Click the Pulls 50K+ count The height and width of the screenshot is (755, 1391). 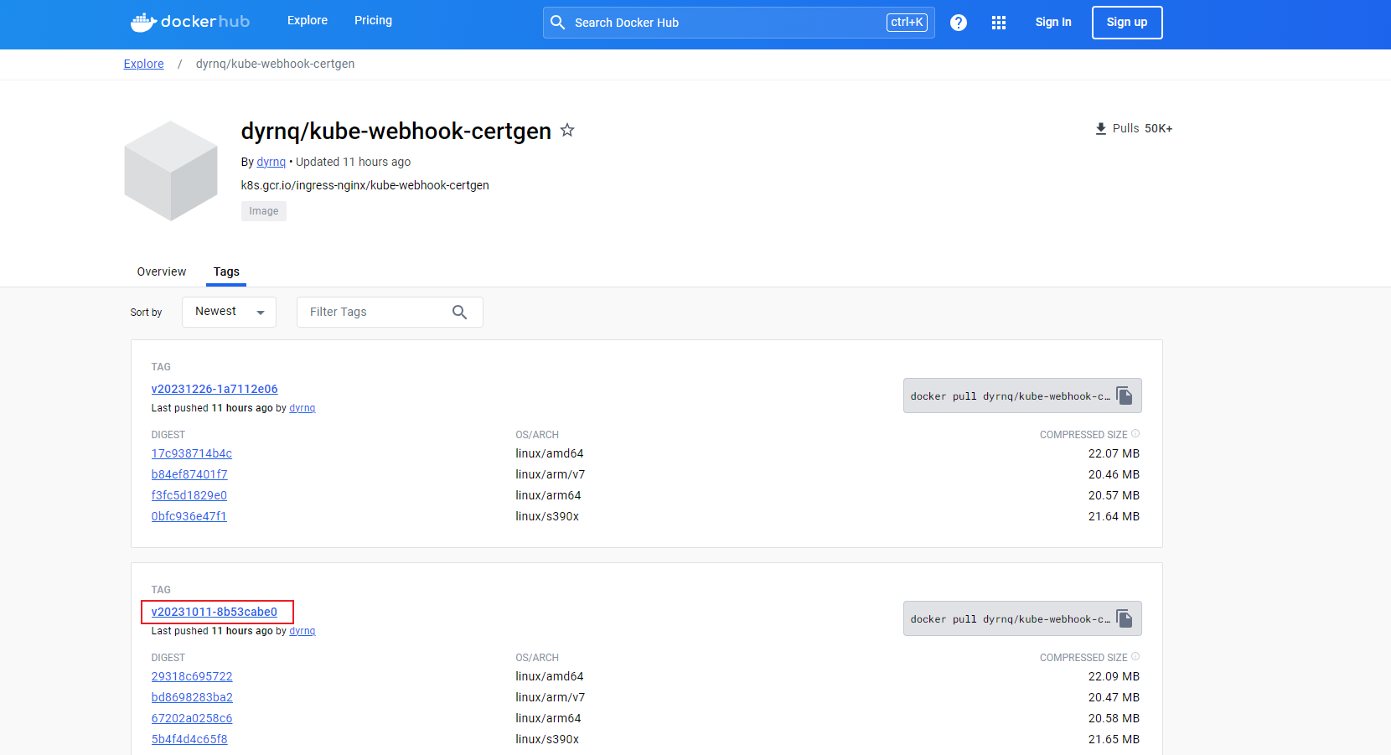coord(1142,128)
